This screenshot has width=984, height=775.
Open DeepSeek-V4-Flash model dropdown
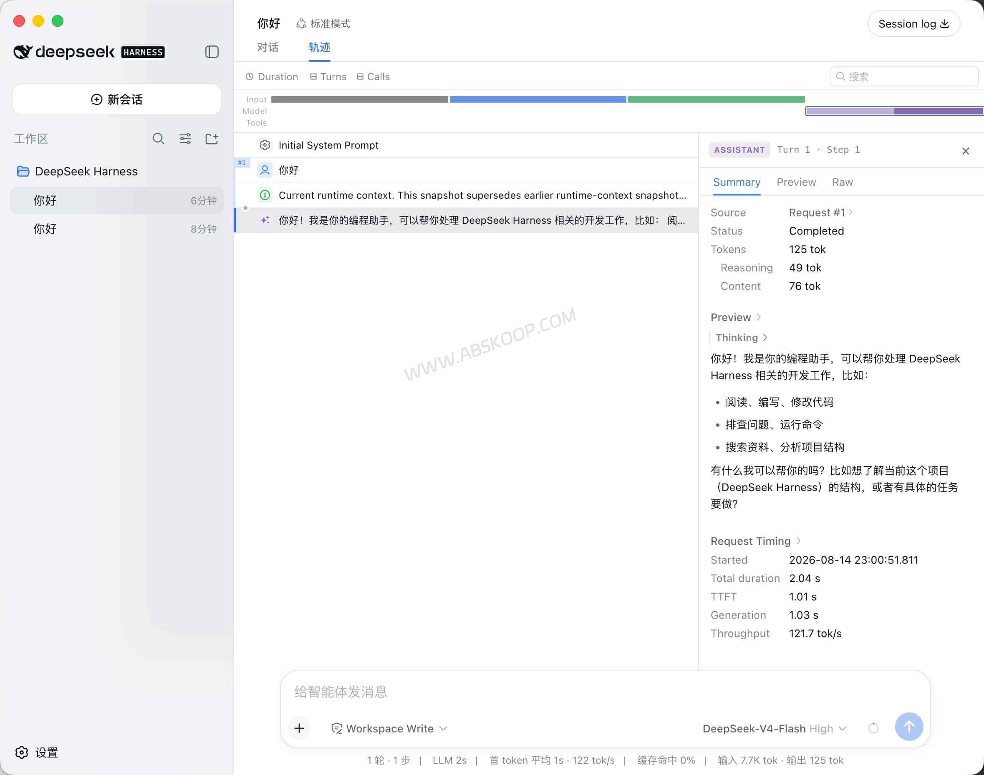pos(775,728)
